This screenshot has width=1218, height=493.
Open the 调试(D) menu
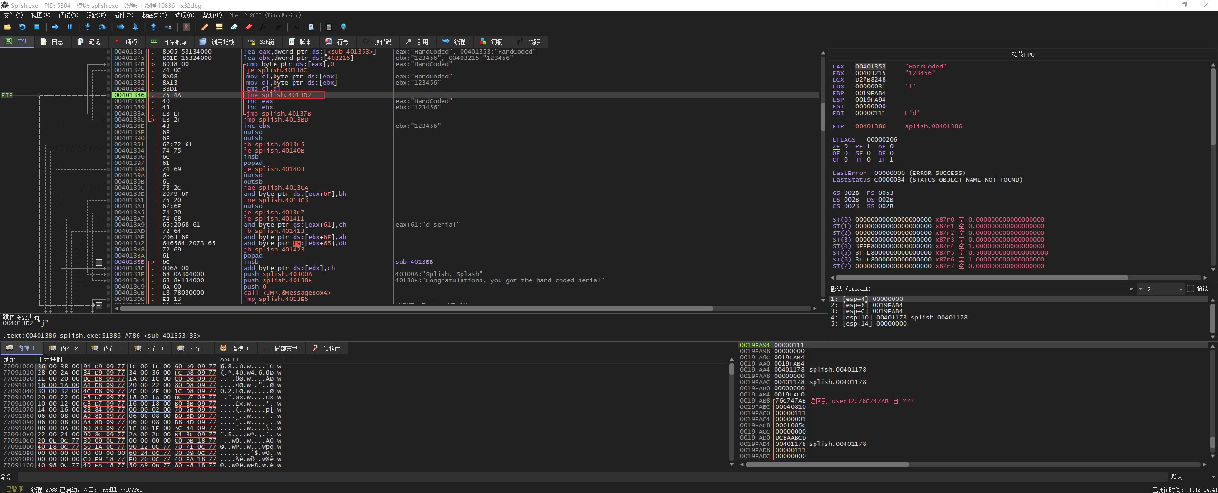coord(69,15)
